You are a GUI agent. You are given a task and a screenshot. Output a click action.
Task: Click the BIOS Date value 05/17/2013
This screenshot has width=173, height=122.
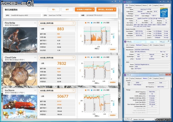click(x=152, y=69)
